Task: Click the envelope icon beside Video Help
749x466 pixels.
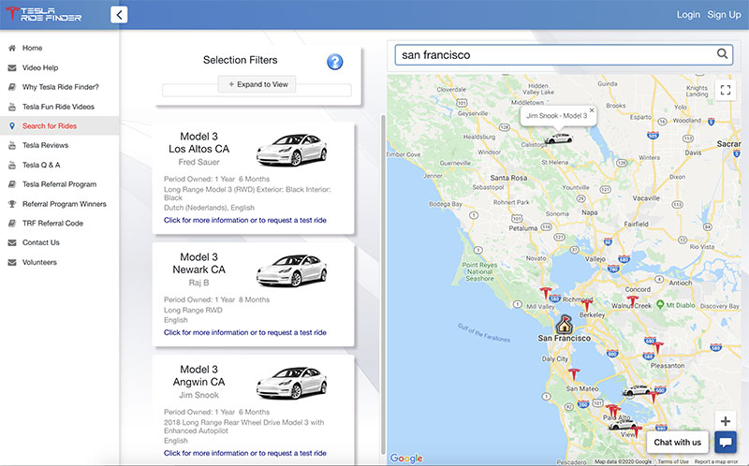Action: [x=12, y=67]
